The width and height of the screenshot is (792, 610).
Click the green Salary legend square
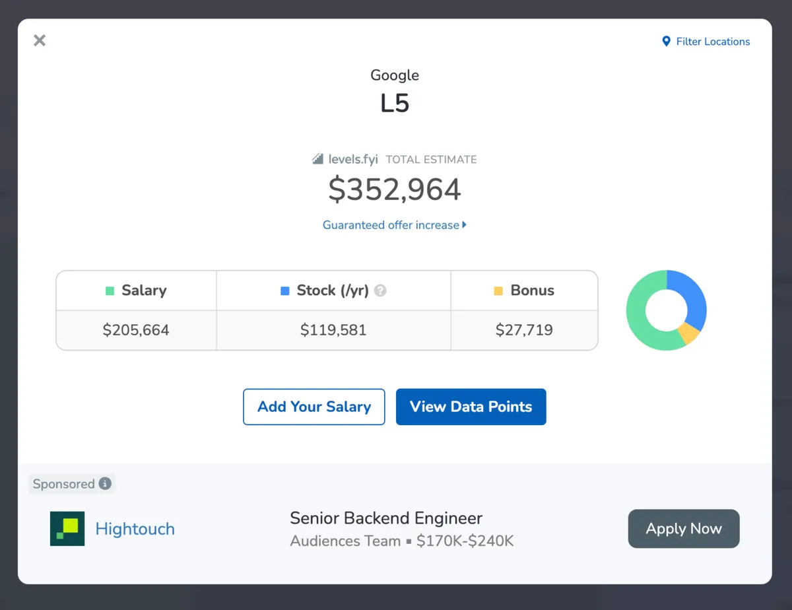coord(110,290)
